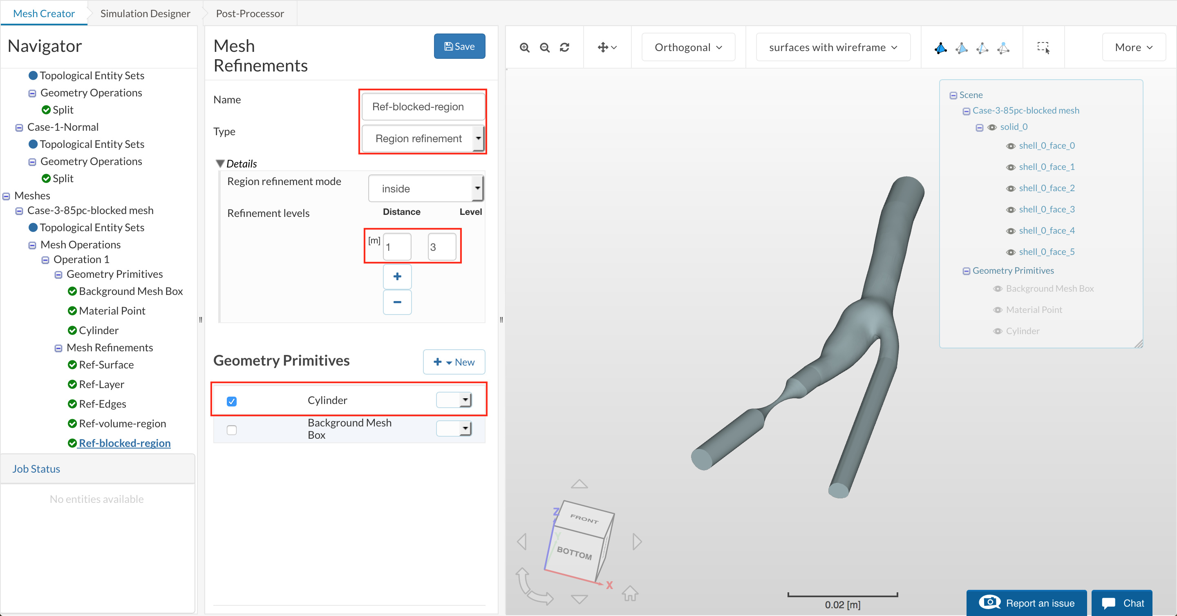Uncheck the Cylinder primitive checkbox
Viewport: 1177px width, 616px height.
pyautogui.click(x=232, y=401)
